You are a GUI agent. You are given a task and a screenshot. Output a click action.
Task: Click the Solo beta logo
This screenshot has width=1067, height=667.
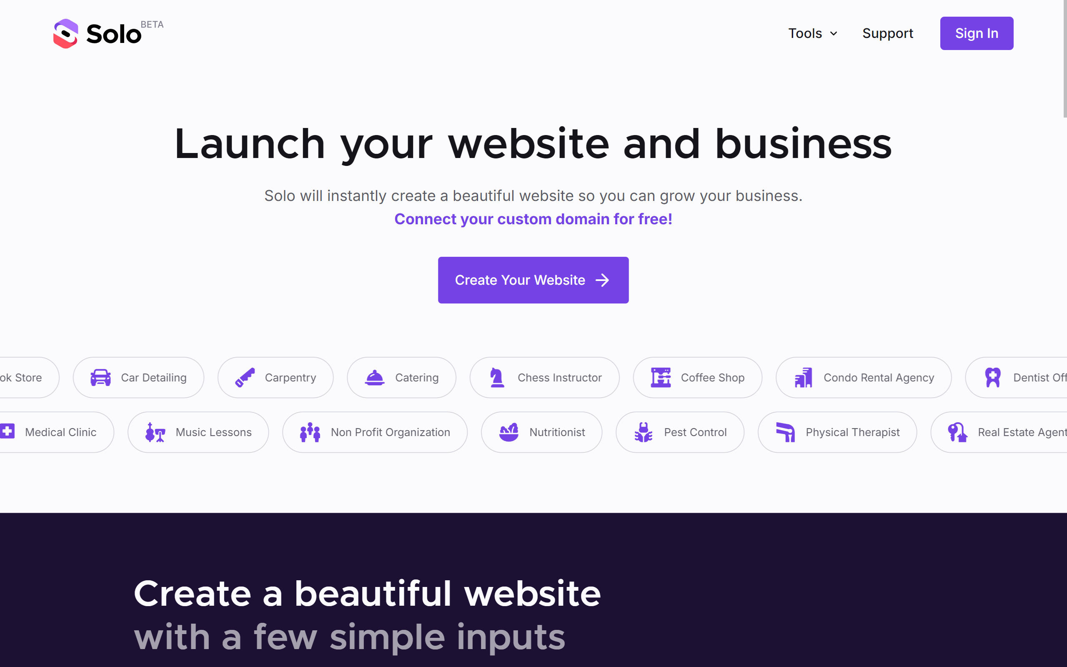pos(108,33)
